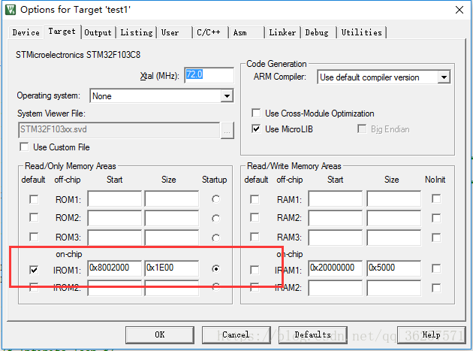Click the OK button
The image size is (473, 351).
coord(160,334)
